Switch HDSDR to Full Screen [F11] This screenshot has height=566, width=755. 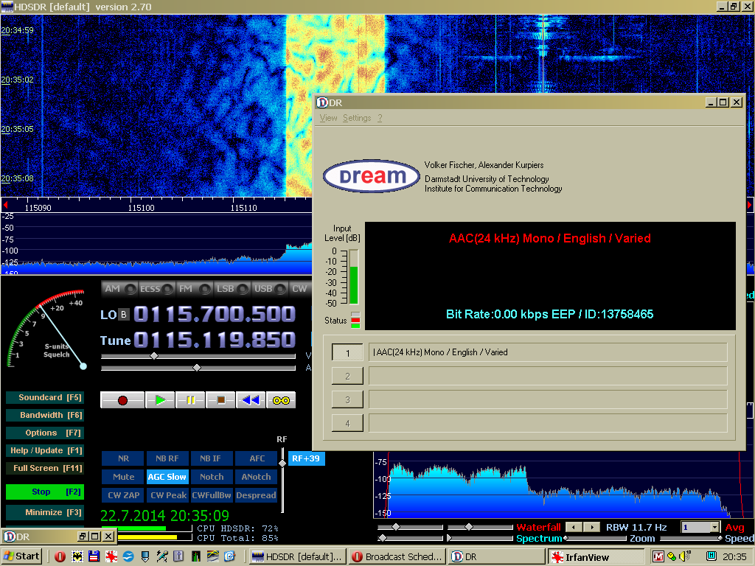[x=45, y=468]
